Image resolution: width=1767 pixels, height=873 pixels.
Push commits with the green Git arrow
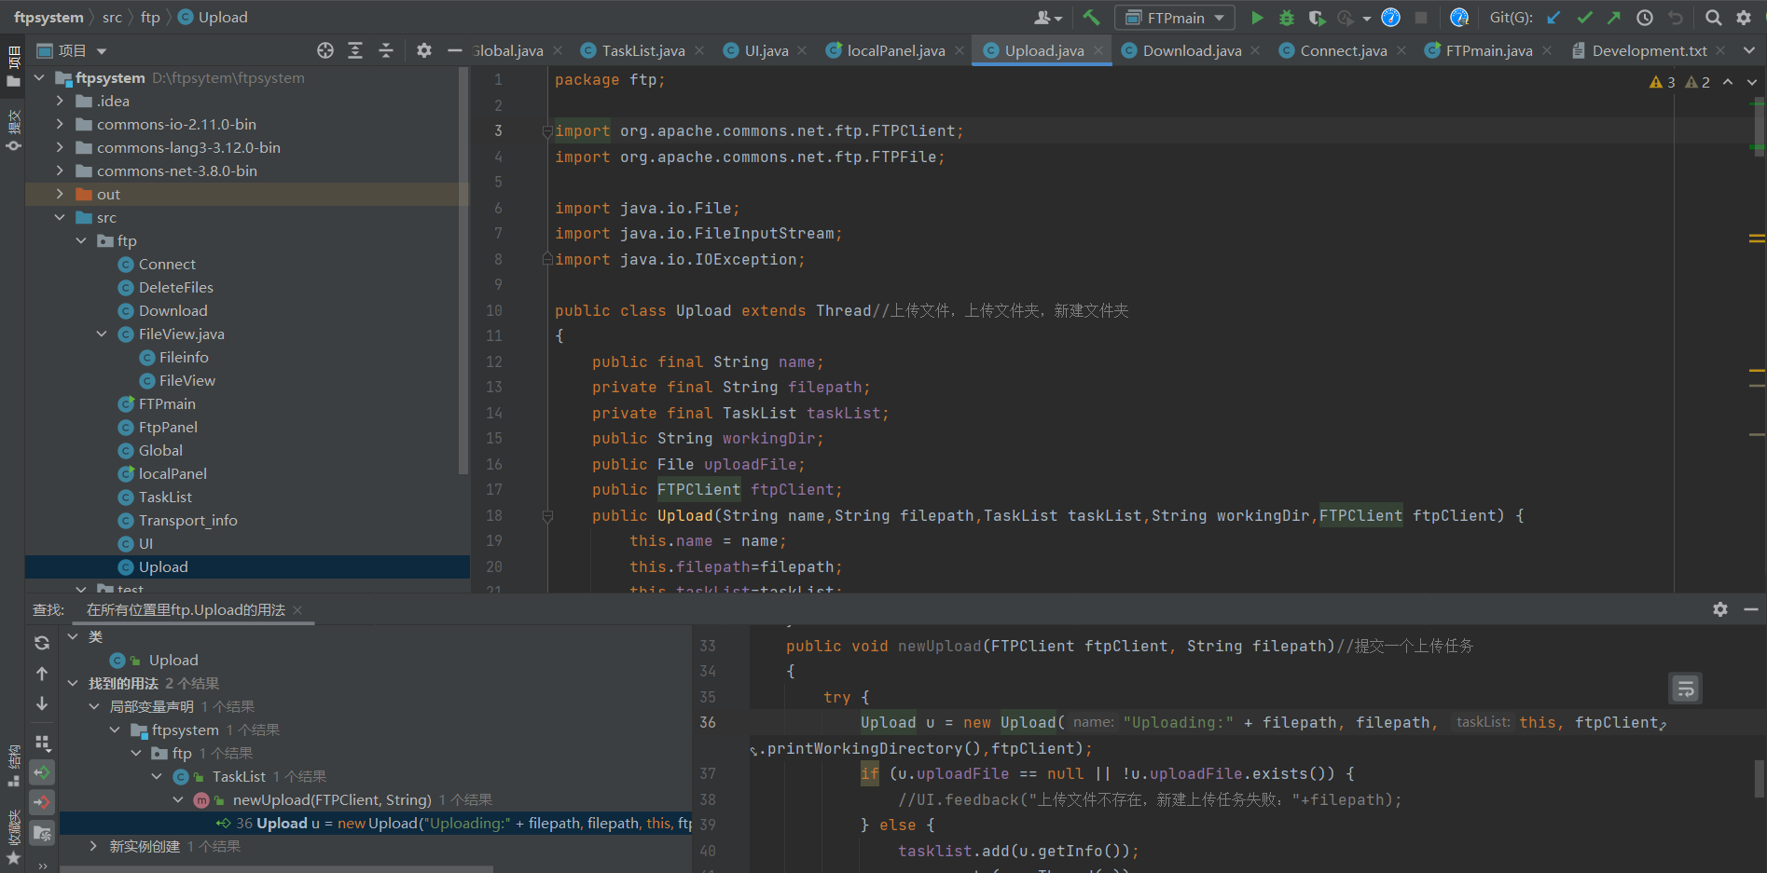pos(1614,17)
